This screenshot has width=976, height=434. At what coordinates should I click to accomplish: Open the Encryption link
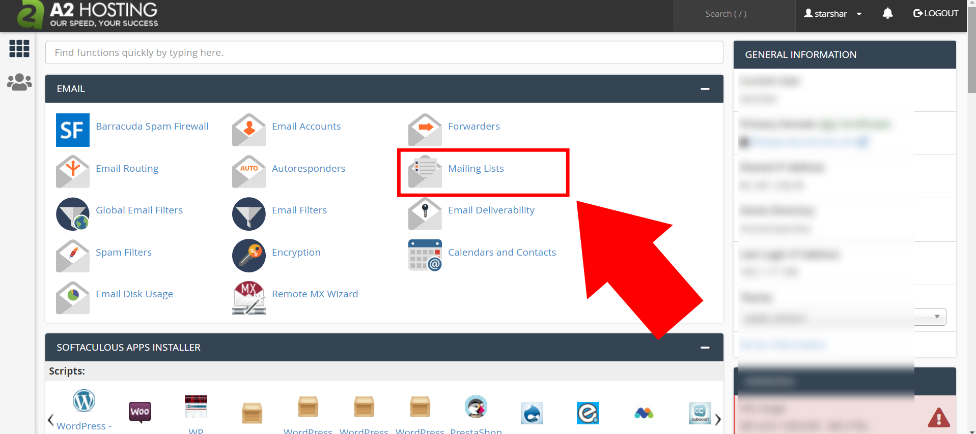point(296,252)
